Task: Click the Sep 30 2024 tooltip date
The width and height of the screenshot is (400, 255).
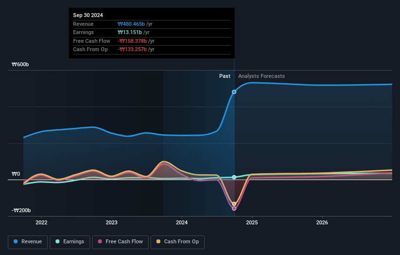Action: pos(88,15)
